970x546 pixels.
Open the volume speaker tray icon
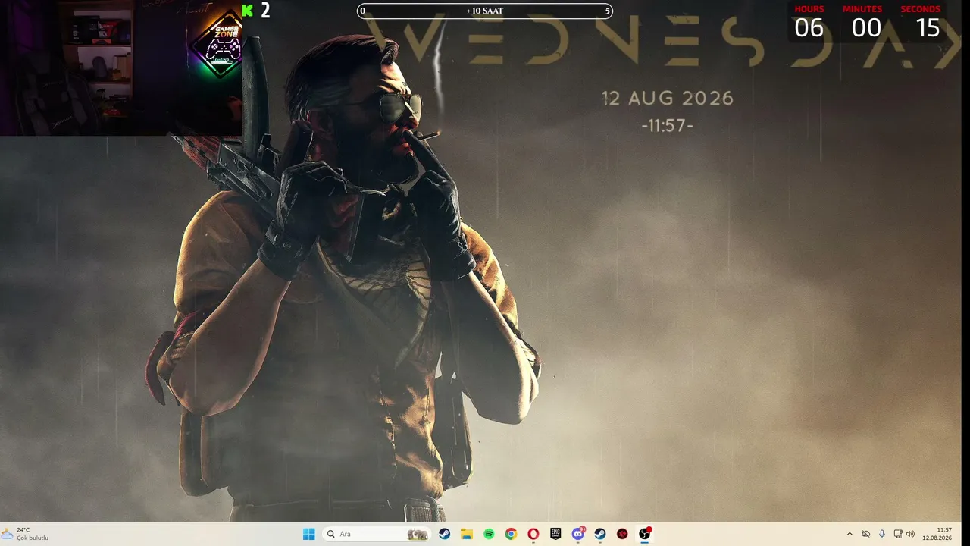pos(910,534)
